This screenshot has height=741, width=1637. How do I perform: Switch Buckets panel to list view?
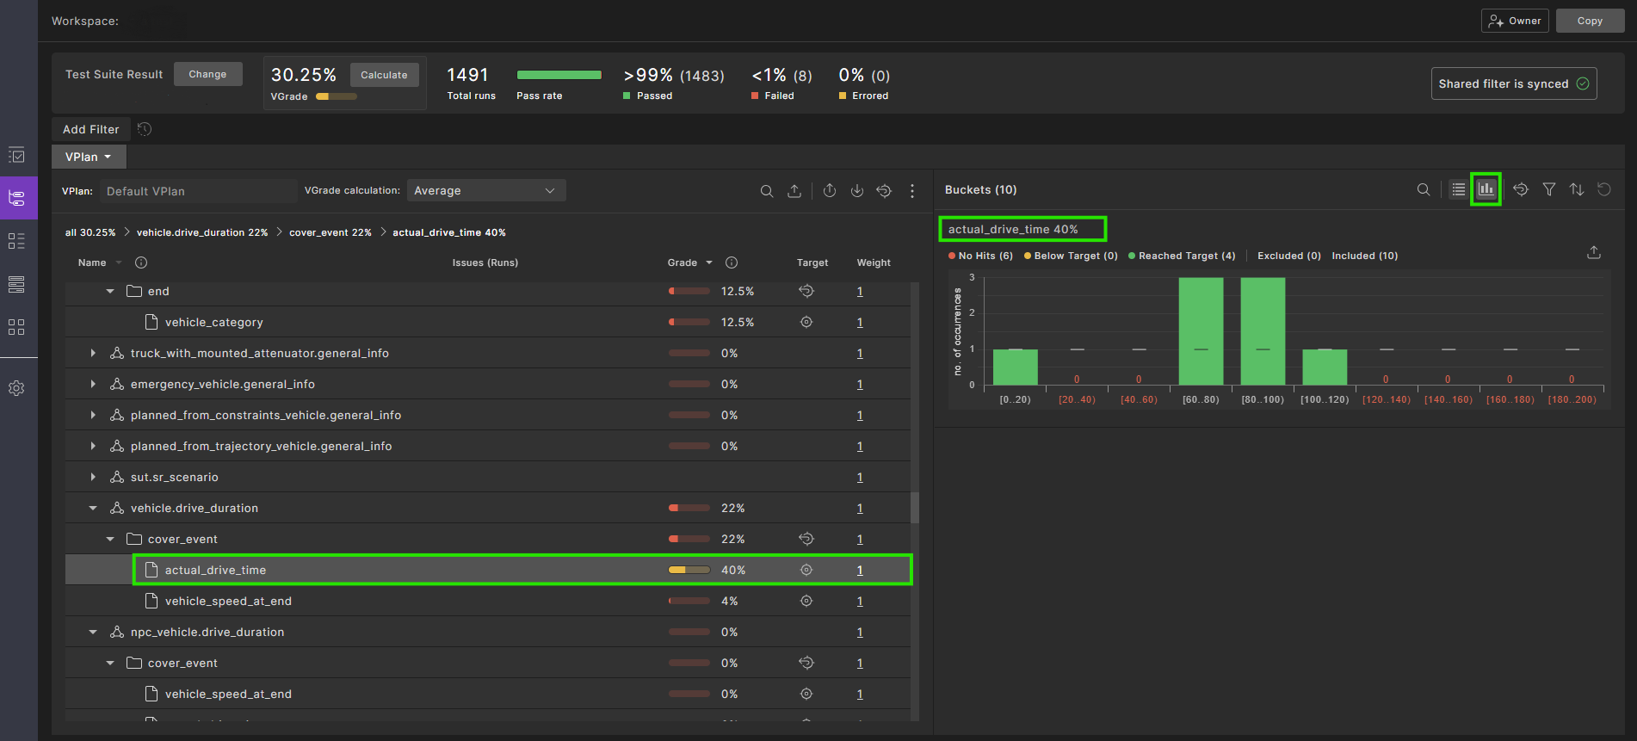coord(1458,189)
